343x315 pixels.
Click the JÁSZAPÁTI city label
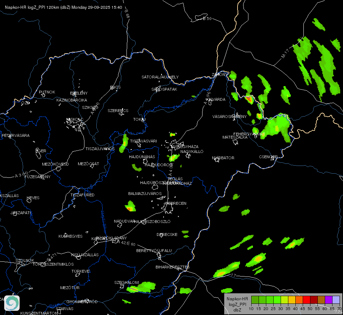coord(21,213)
